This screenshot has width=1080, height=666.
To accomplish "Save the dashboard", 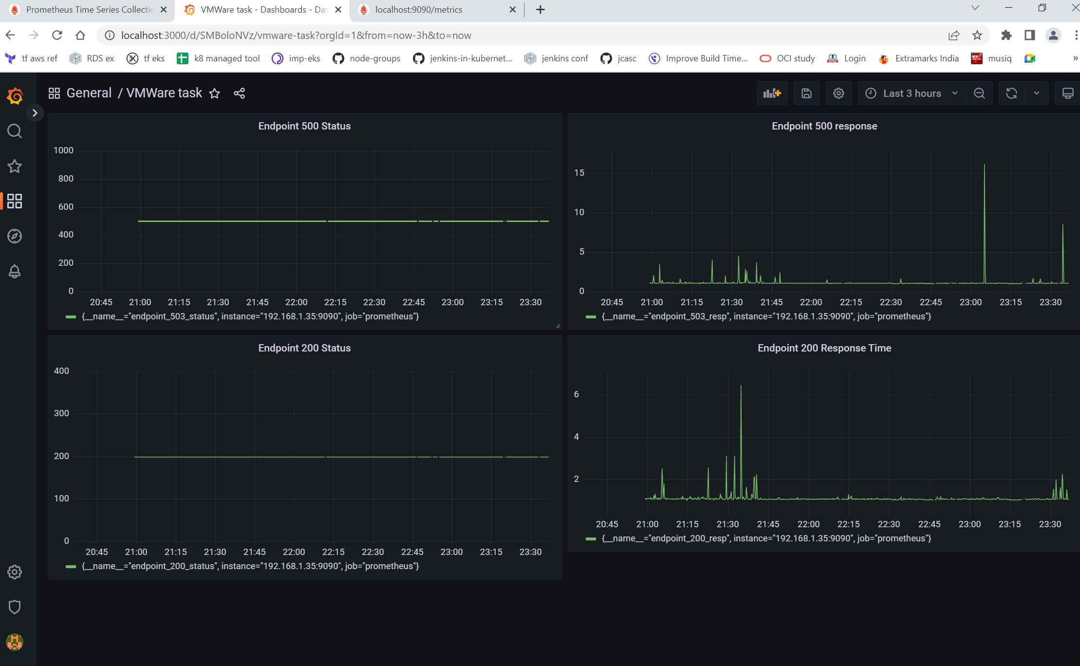I will click(x=806, y=93).
